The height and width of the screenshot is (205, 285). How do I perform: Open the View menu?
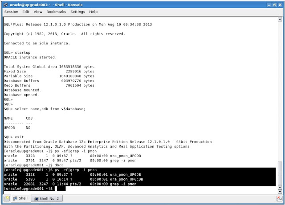[x=38, y=12]
